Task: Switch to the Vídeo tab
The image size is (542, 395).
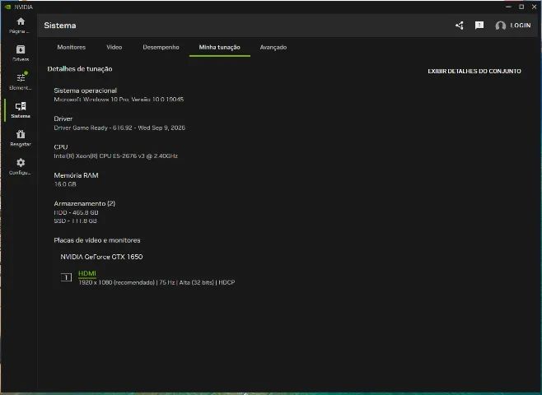Action: (x=114, y=47)
